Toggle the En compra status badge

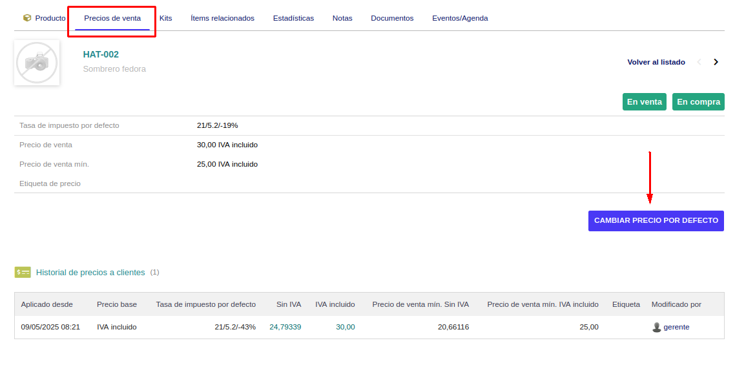[x=698, y=102]
